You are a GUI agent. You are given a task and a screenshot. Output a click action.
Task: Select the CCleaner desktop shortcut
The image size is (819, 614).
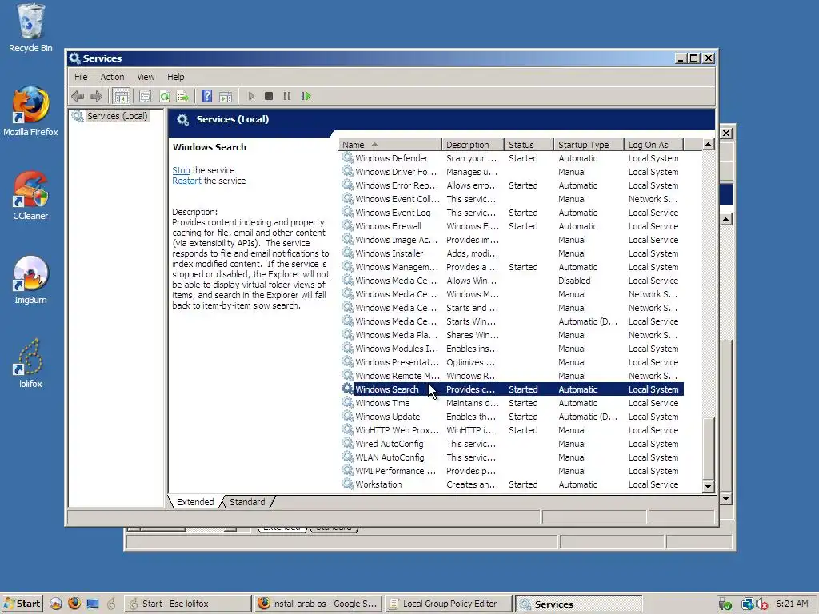click(x=30, y=196)
